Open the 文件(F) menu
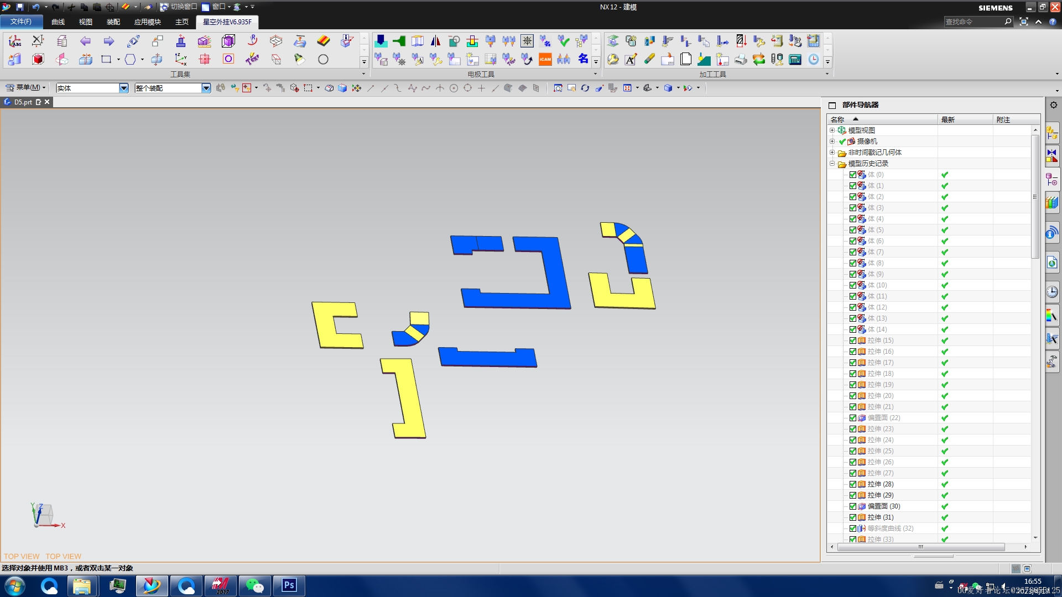The width and height of the screenshot is (1062, 597). 21,22
